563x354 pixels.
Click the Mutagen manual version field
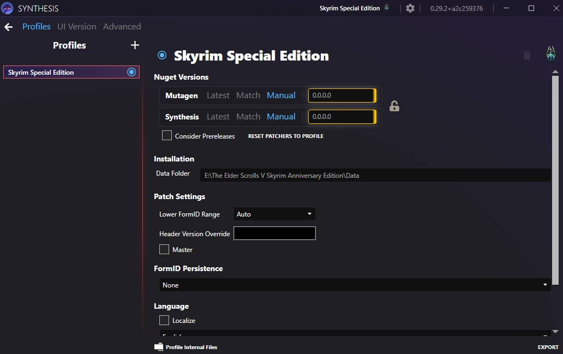pos(342,95)
